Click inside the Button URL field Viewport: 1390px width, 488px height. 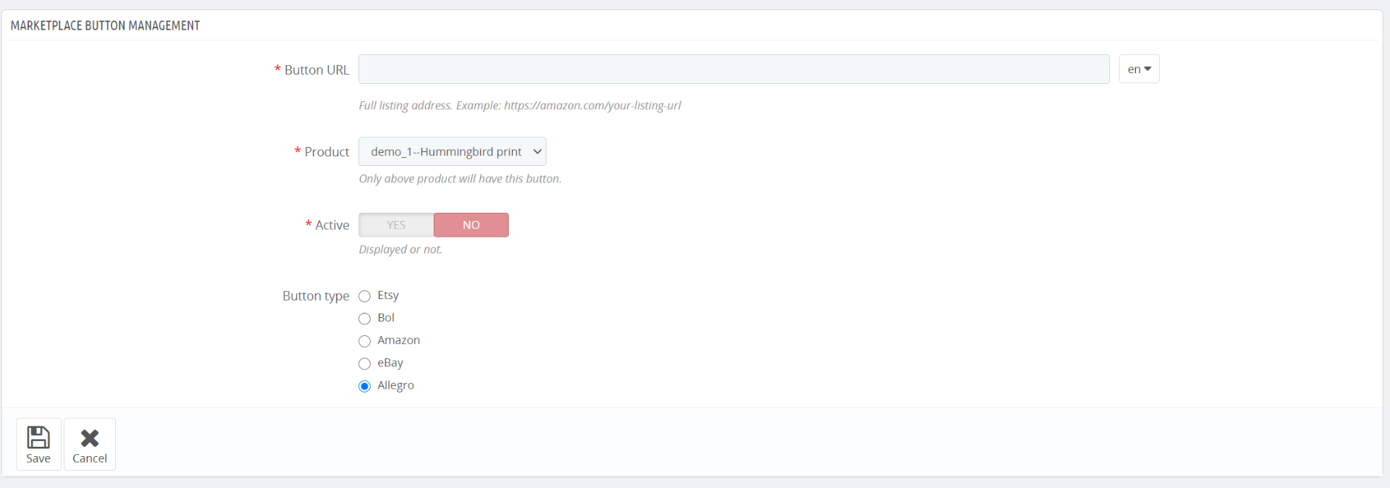point(733,70)
